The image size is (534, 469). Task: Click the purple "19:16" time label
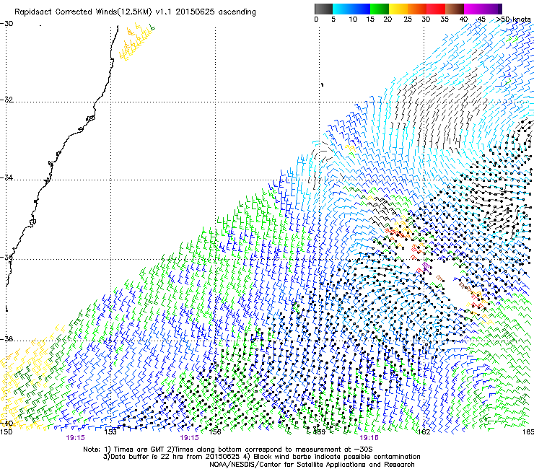(x=369, y=438)
